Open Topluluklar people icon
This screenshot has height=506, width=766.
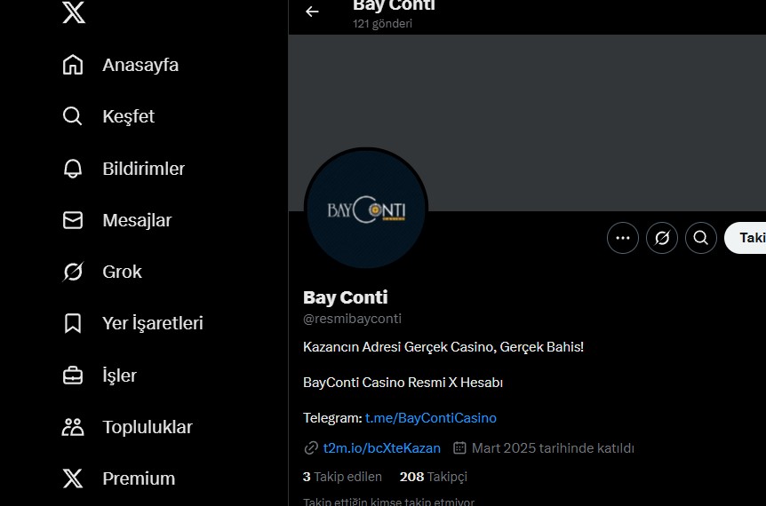pyautogui.click(x=73, y=427)
